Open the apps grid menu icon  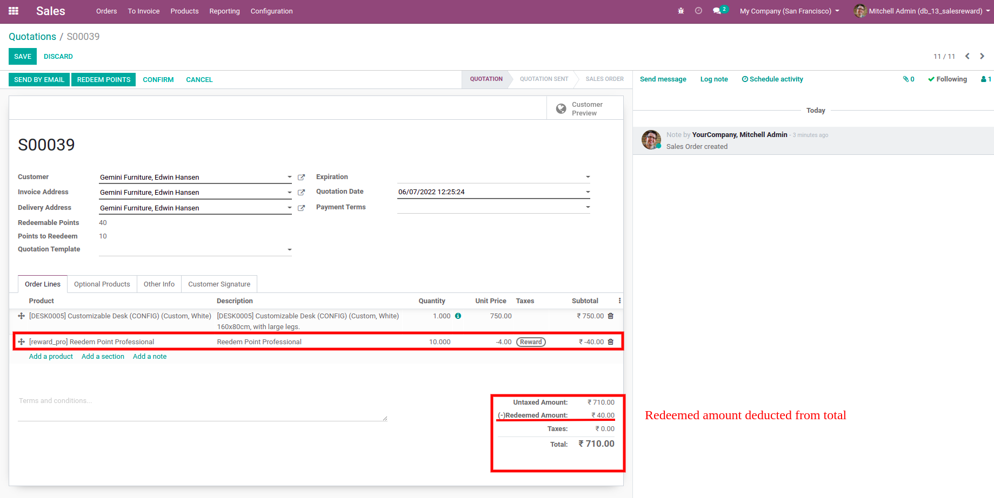click(14, 11)
